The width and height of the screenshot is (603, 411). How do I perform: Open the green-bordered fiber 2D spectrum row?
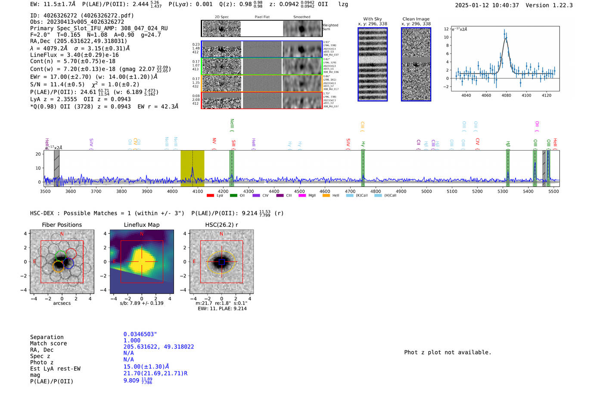pos(262,66)
